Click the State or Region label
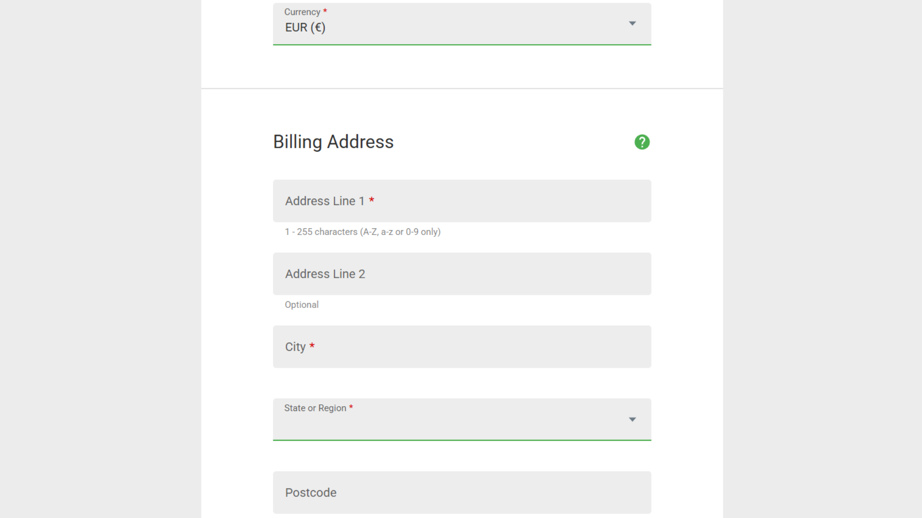This screenshot has height=518, width=922. 315,408
